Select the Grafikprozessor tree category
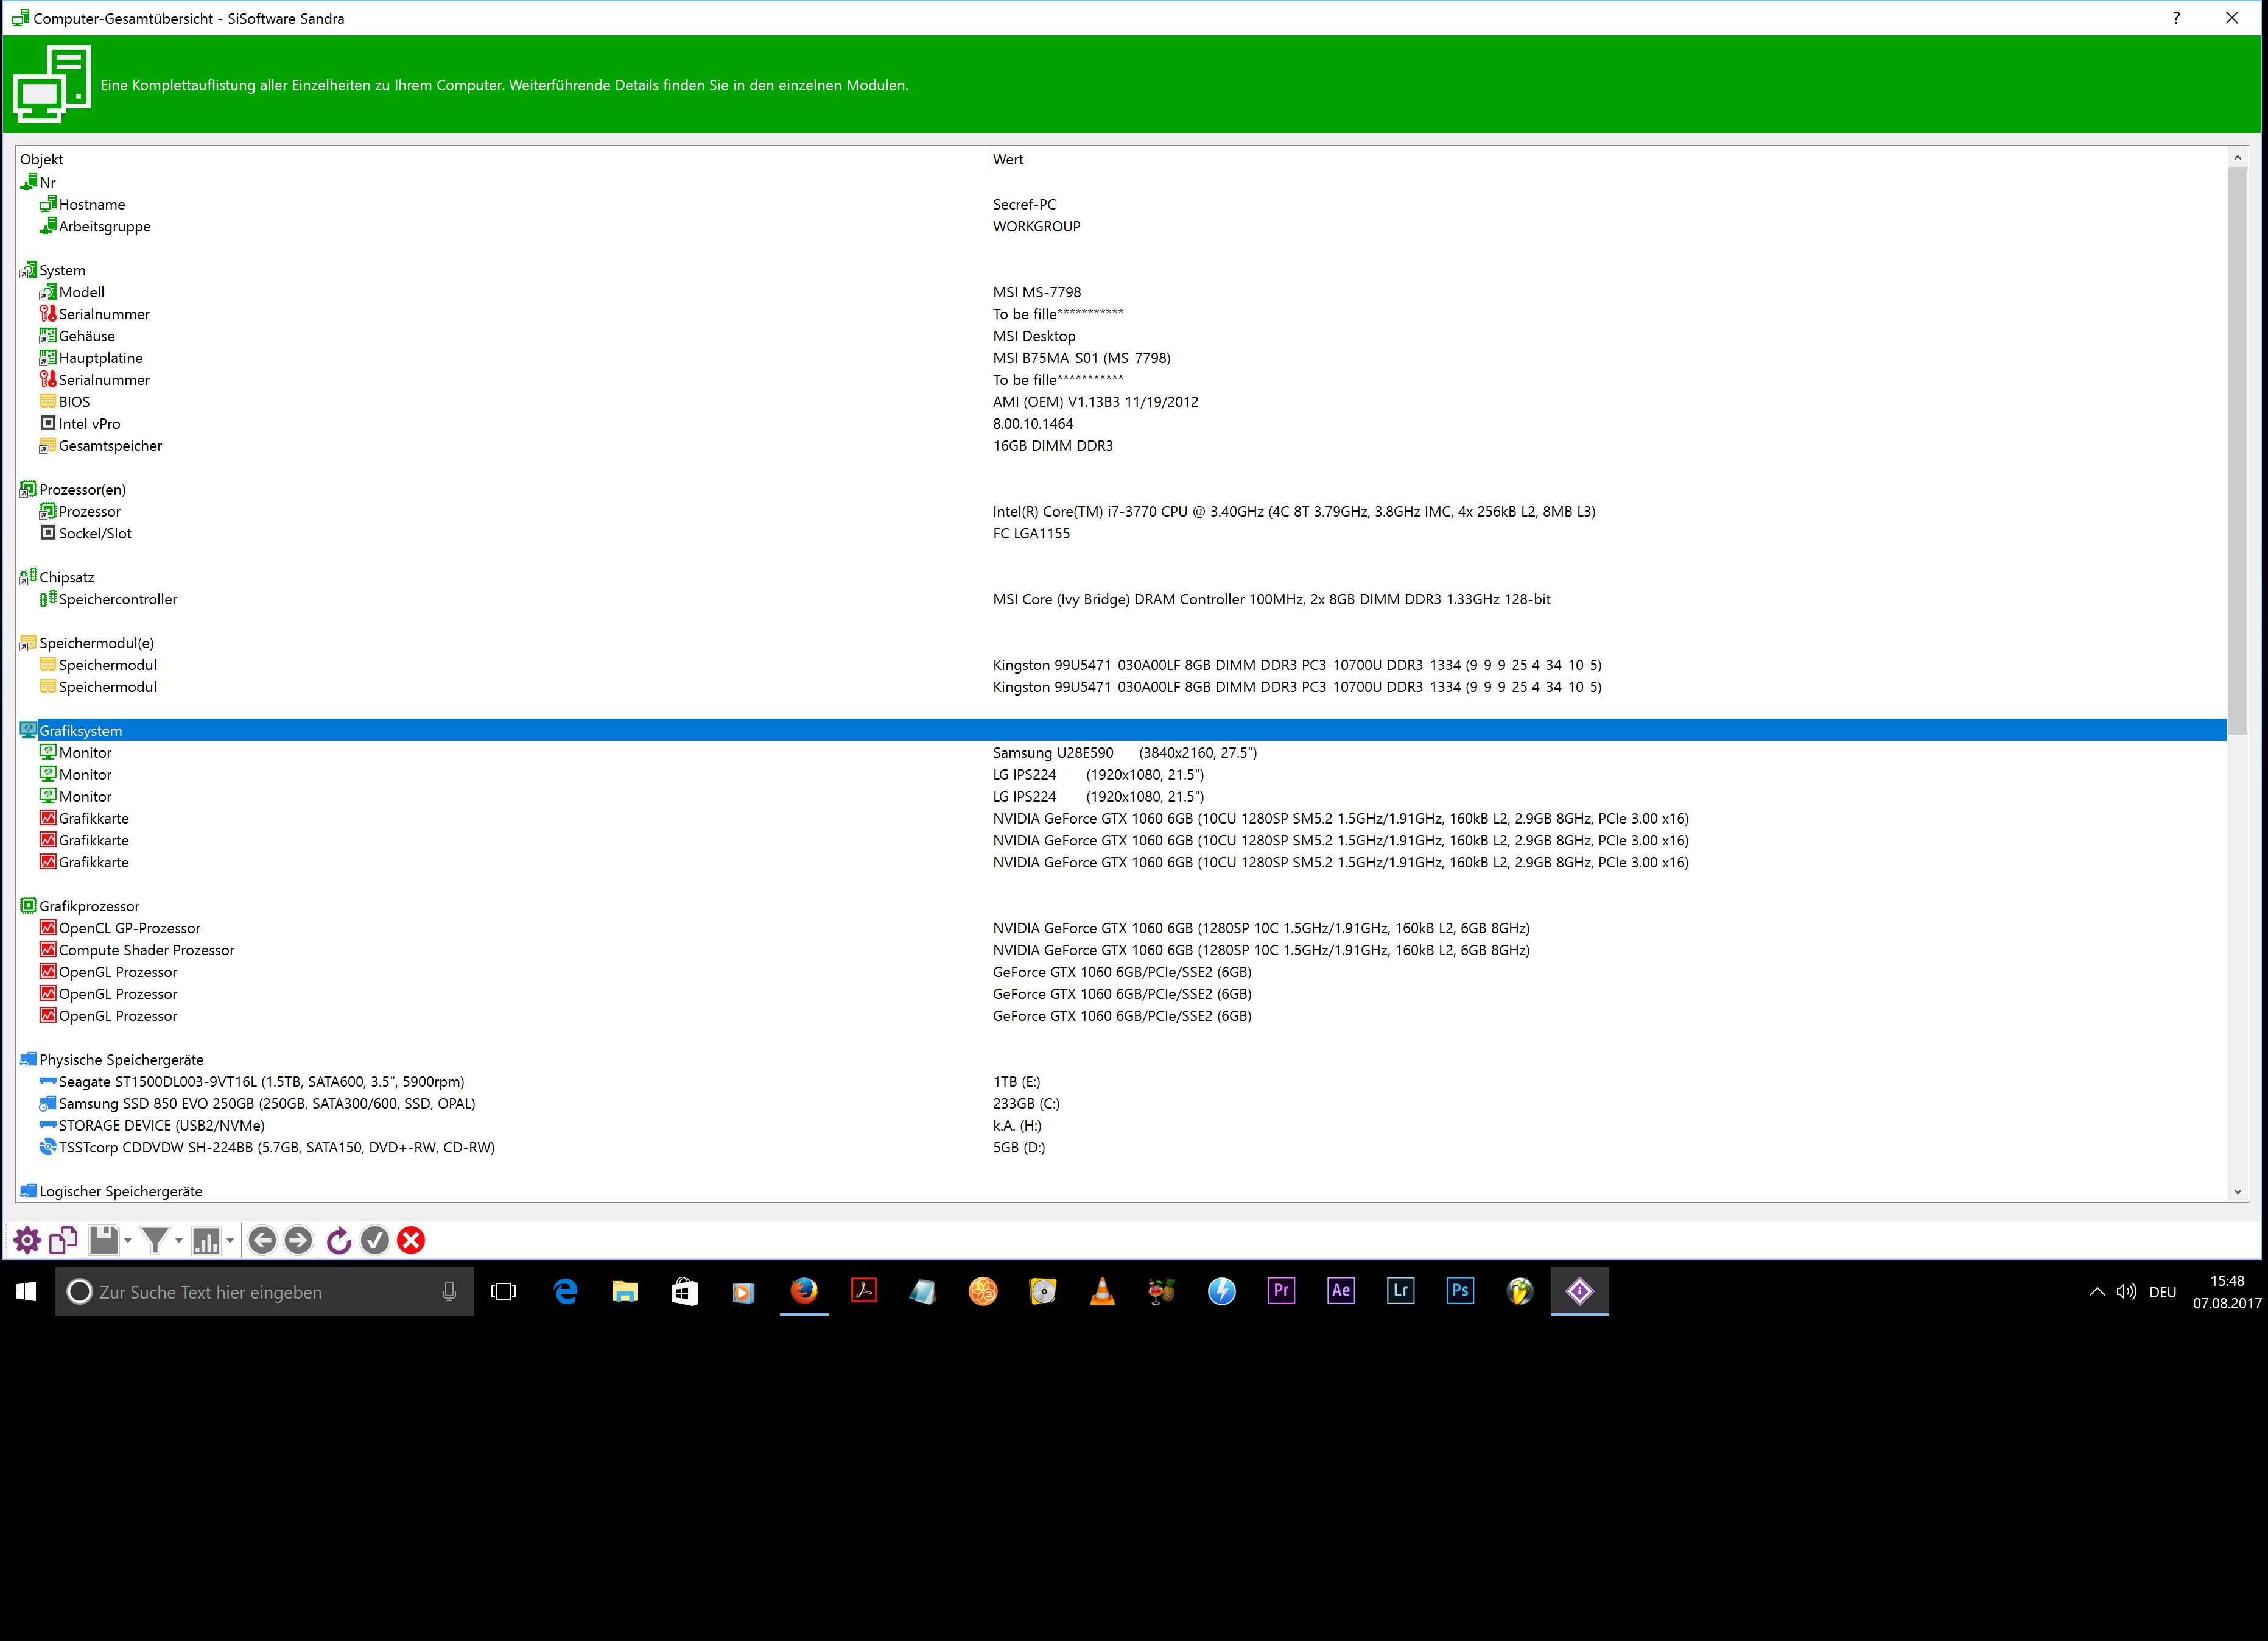This screenshot has height=1641, width=2268. click(x=89, y=906)
